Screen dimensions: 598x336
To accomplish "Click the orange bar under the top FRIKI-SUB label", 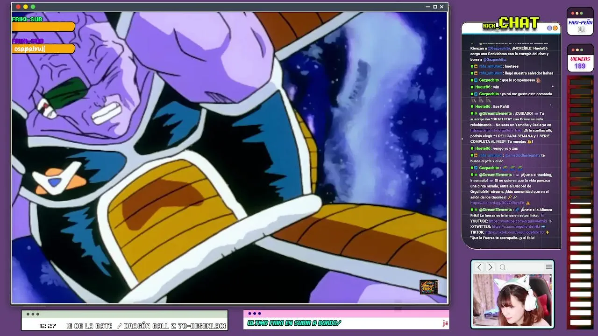I will coord(43,27).
